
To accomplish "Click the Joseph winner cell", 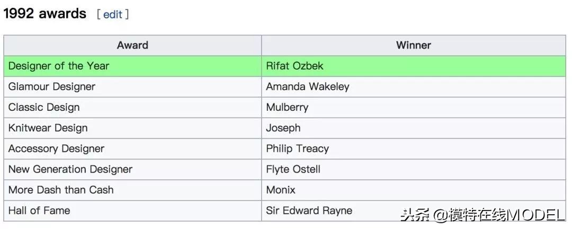I will click(x=283, y=128).
